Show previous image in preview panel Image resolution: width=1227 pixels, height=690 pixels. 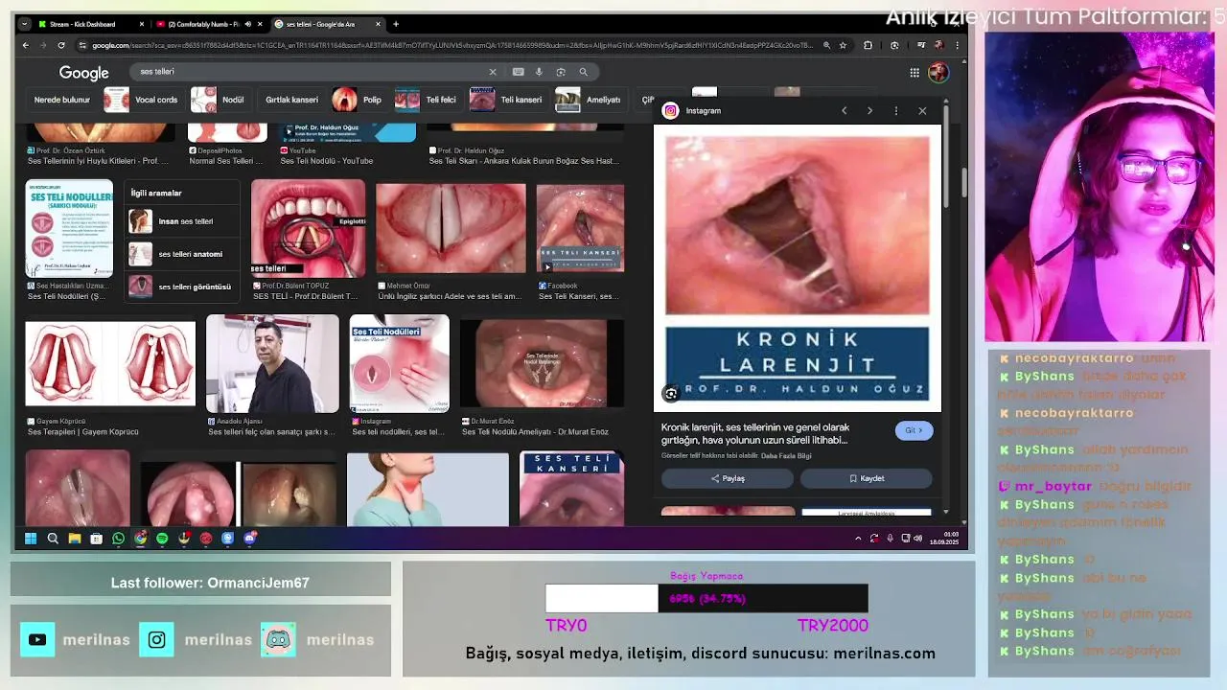click(844, 111)
